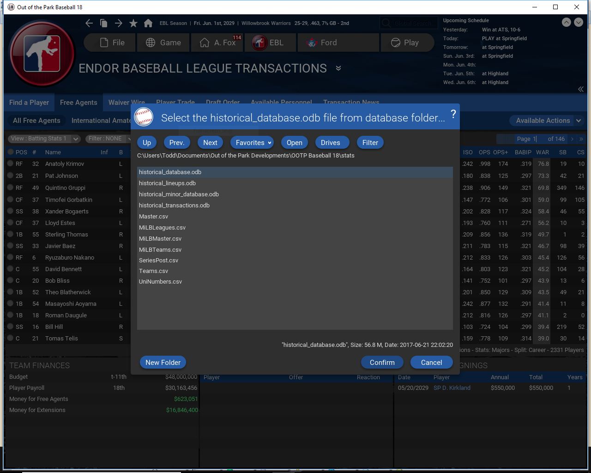This screenshot has height=473, width=591.
Task: Click the copy pages icon in the toolbar
Action: [104, 23]
